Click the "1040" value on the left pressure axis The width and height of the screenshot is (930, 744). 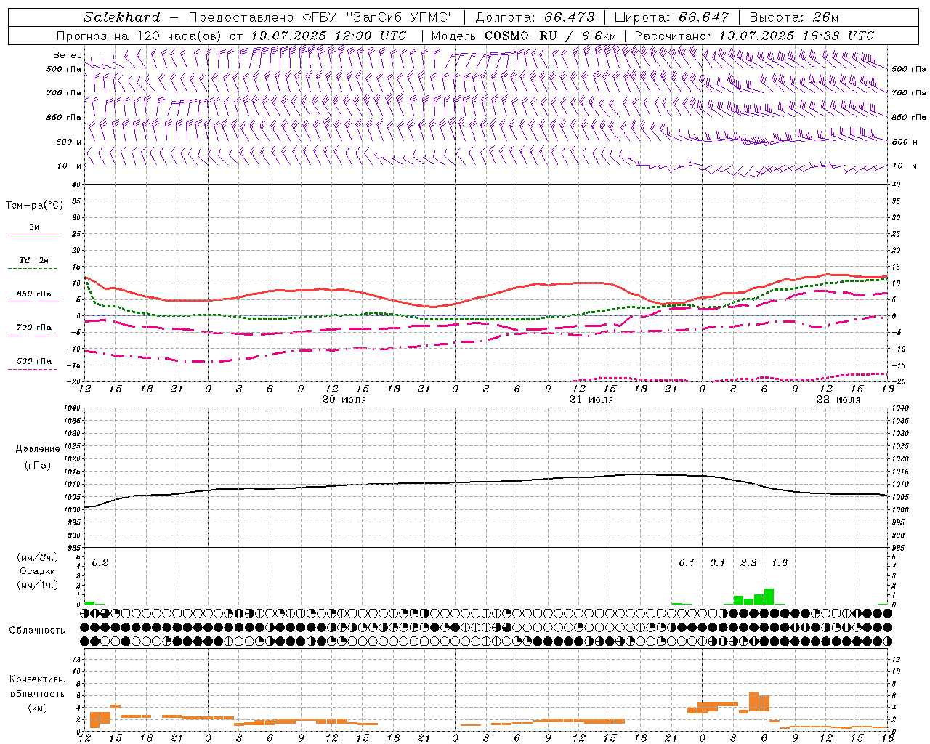[71, 408]
